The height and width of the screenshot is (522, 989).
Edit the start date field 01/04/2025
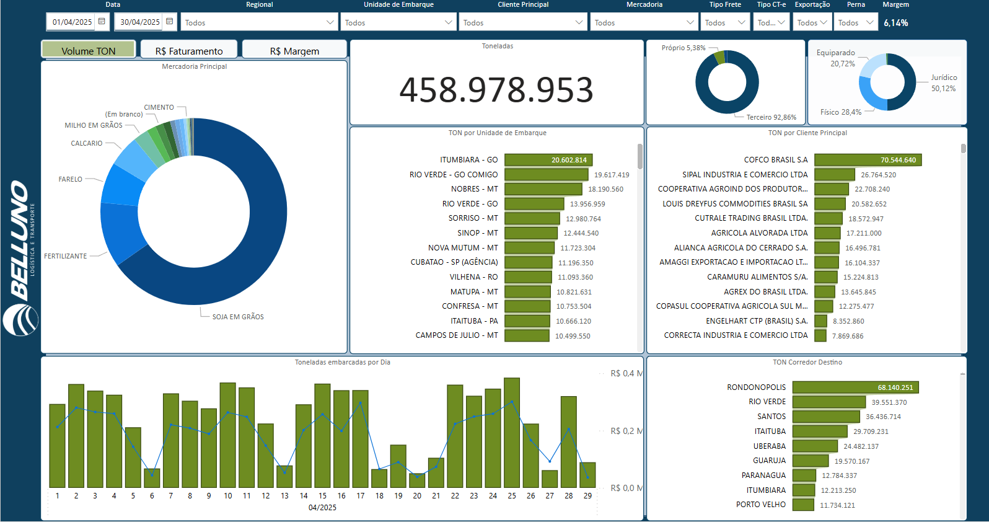click(72, 22)
